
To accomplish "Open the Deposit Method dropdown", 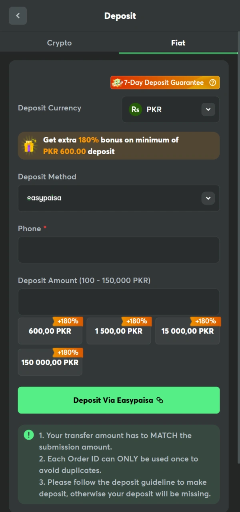I will click(118, 198).
